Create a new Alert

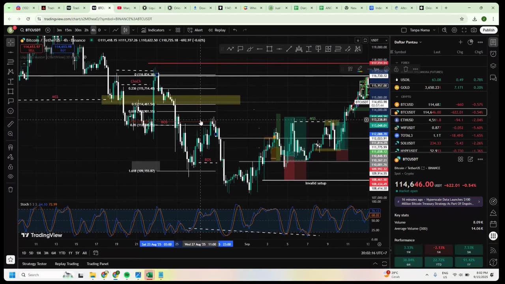[x=195, y=30]
